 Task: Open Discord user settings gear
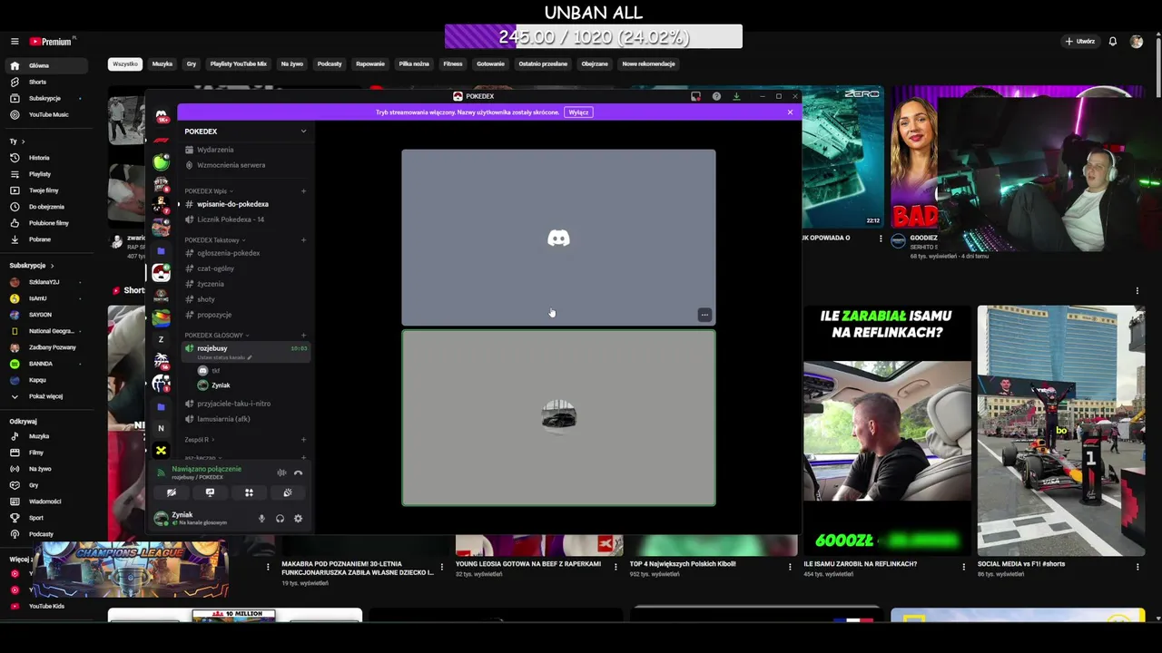click(x=298, y=519)
